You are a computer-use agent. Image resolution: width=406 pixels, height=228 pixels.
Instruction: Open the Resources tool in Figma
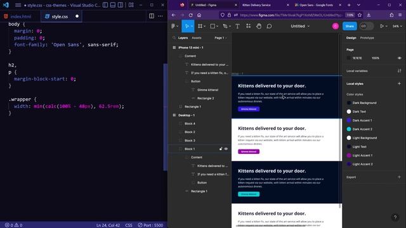pos(248,26)
